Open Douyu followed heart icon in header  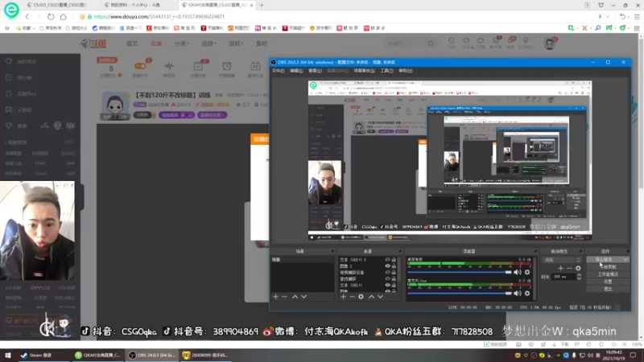point(466,41)
